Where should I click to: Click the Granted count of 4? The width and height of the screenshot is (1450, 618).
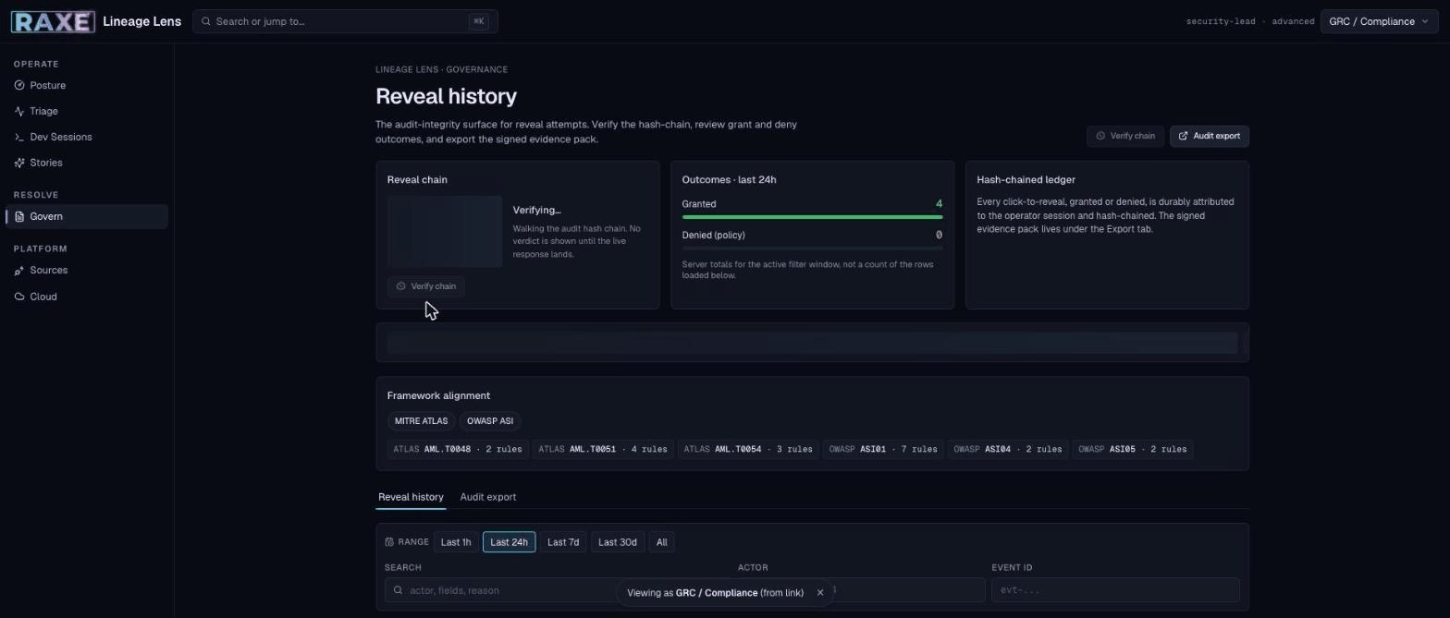[x=939, y=204]
